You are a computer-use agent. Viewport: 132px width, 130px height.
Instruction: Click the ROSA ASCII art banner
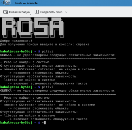point(33,27)
